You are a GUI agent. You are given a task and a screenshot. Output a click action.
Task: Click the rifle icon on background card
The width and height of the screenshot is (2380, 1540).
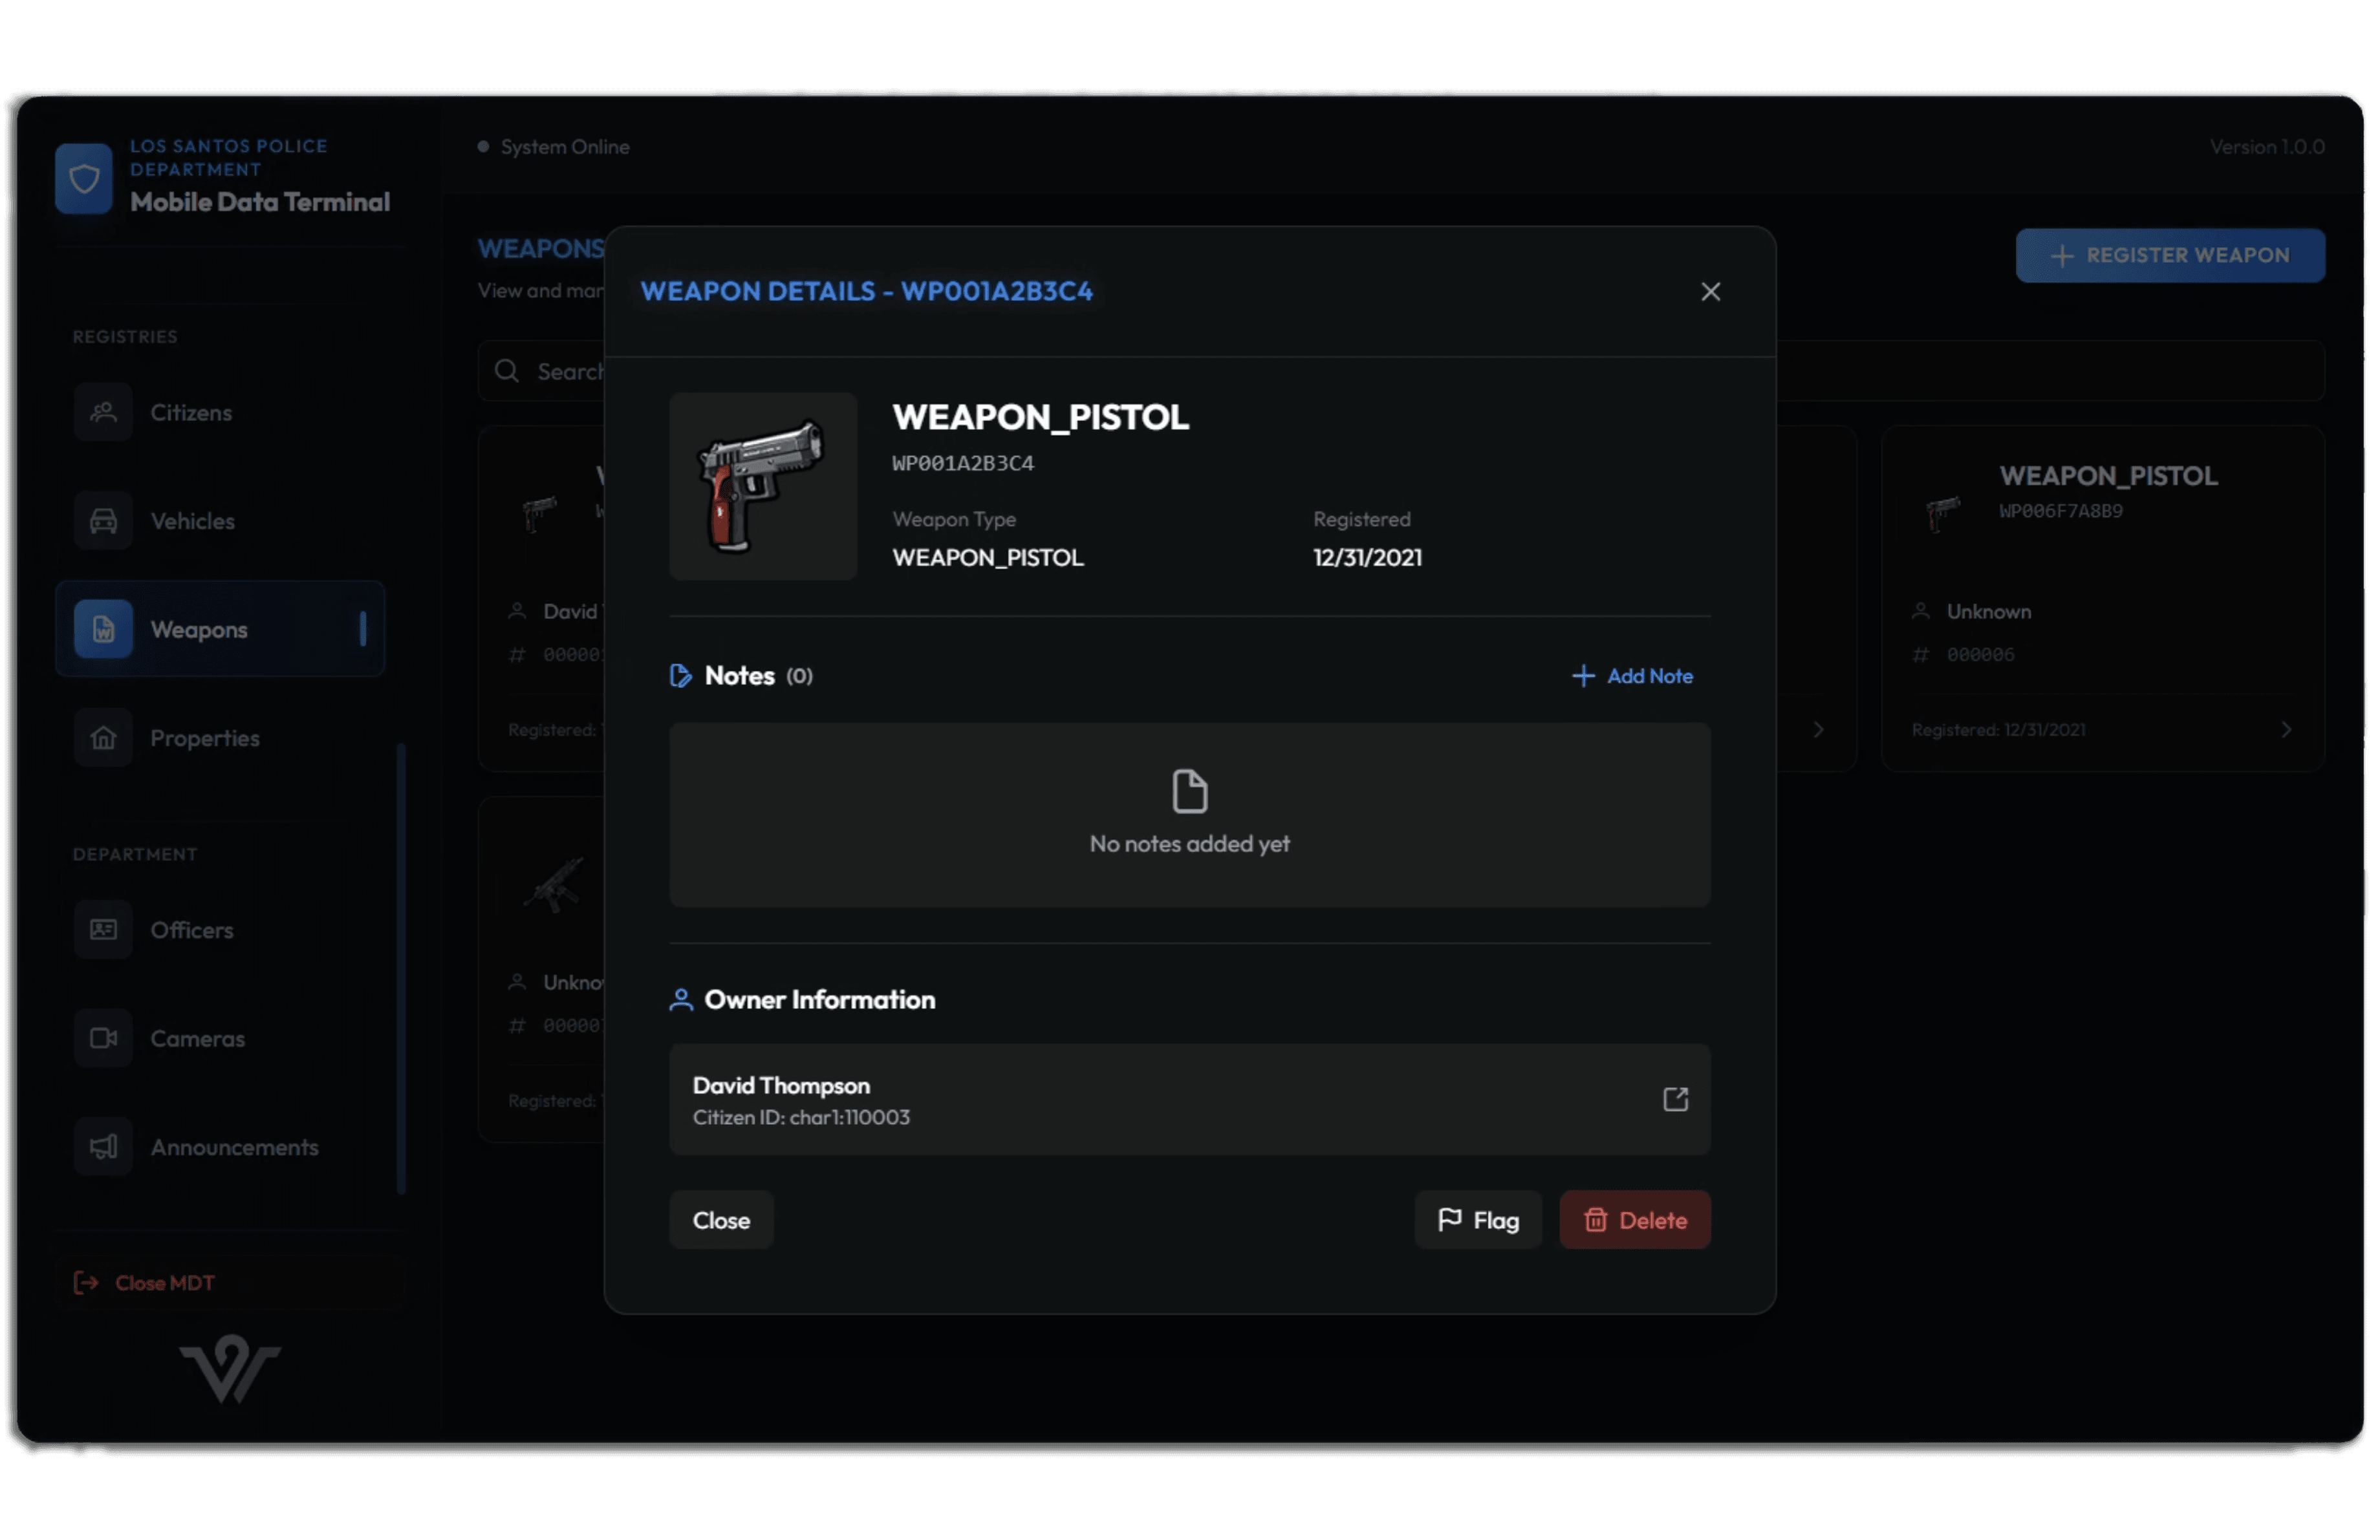coord(555,883)
